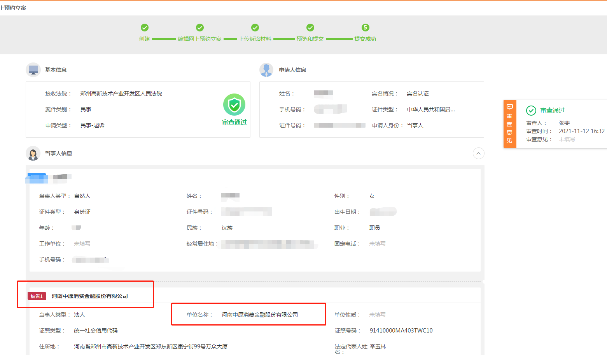This screenshot has height=355, width=607.
Task: Click the reviewer name 张斐
Action: [x=564, y=123]
